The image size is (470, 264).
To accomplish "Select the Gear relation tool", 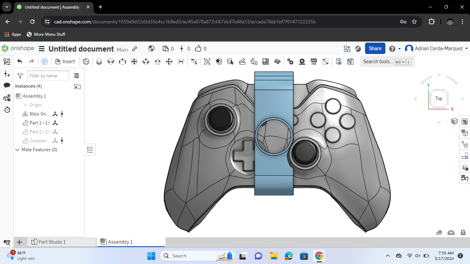I will [x=290, y=62].
